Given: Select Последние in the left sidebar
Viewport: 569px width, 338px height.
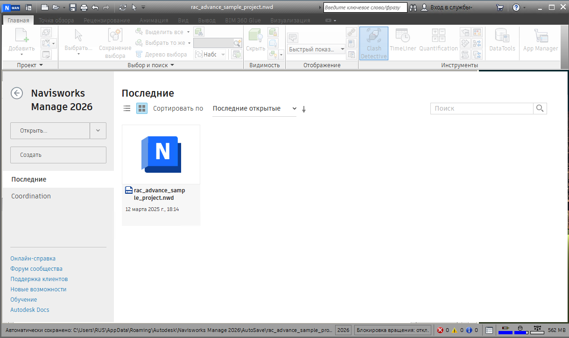Looking at the screenshot, I should (58, 179).
